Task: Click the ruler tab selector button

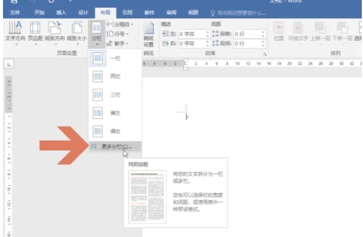Action: point(9,64)
